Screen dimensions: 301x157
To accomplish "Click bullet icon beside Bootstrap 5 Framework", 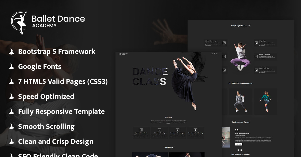I will pyautogui.click(x=11, y=52).
